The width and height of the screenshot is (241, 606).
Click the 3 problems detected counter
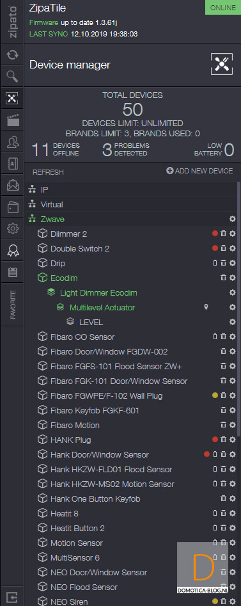tap(125, 150)
